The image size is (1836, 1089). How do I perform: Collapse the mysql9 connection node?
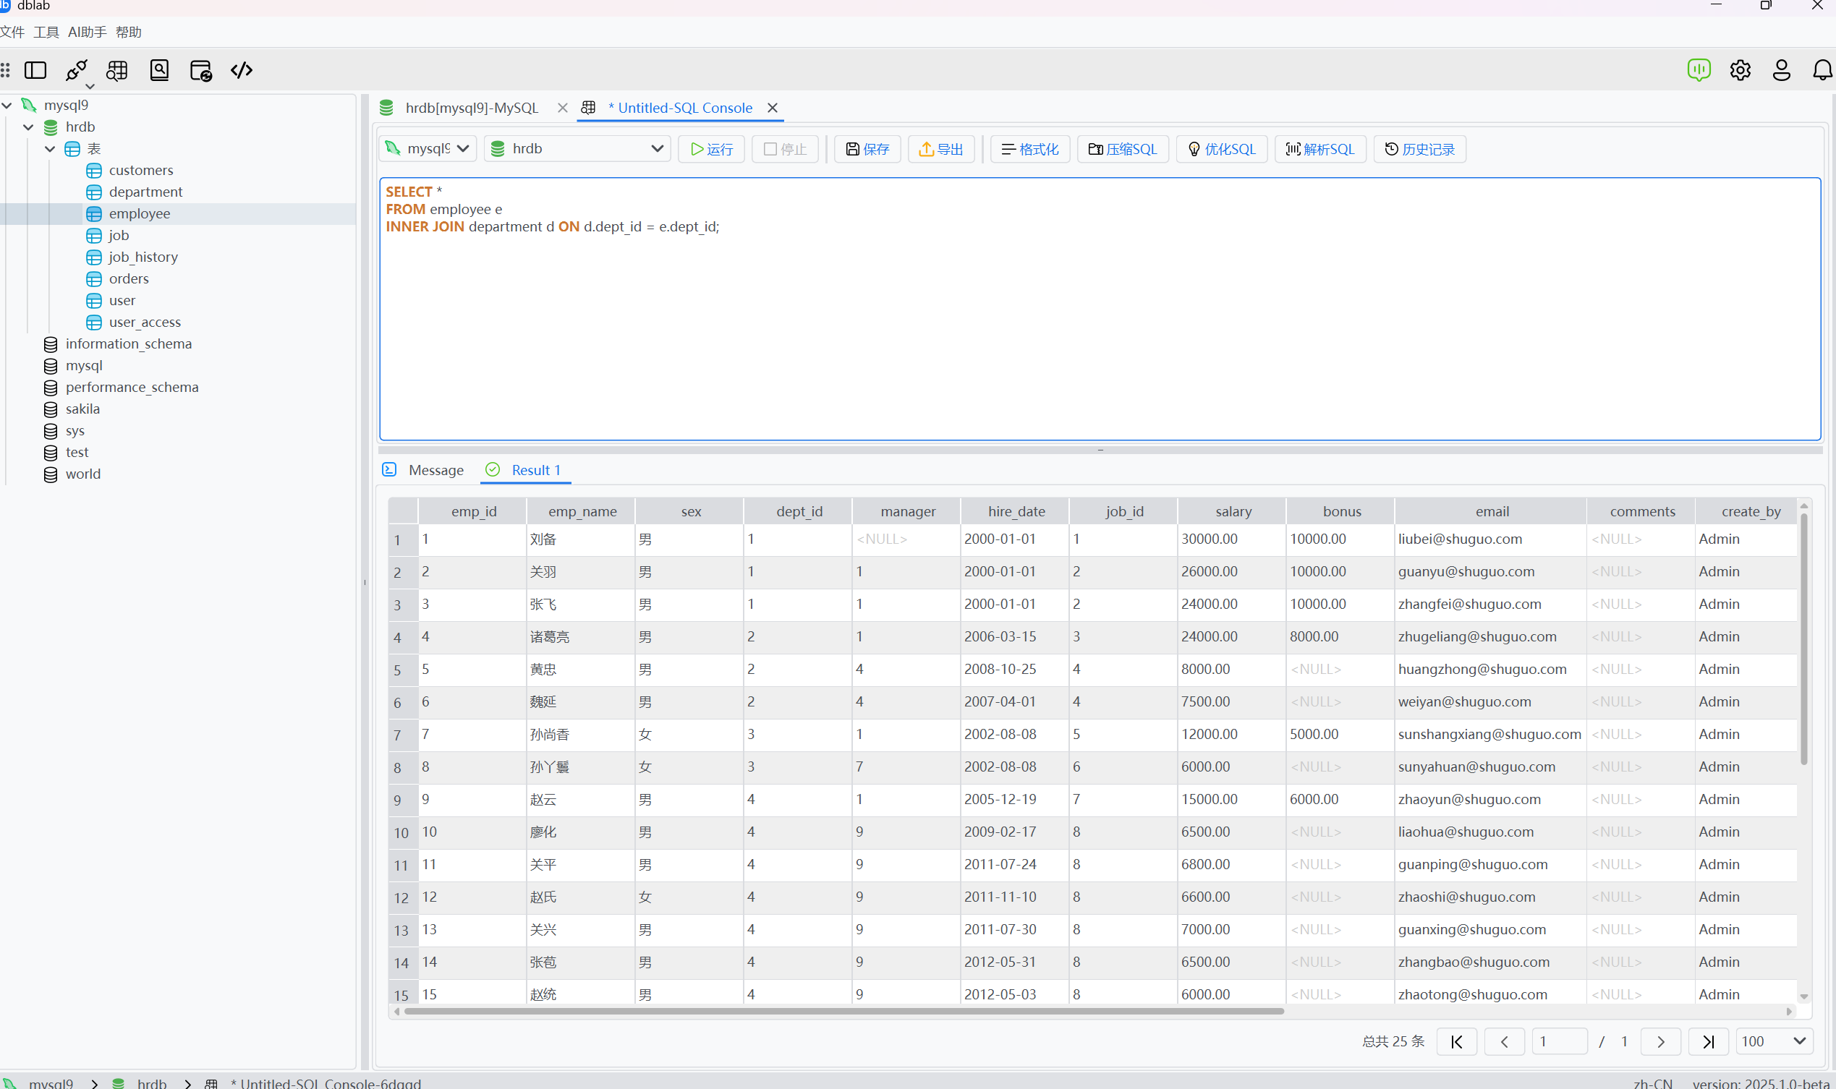point(7,106)
